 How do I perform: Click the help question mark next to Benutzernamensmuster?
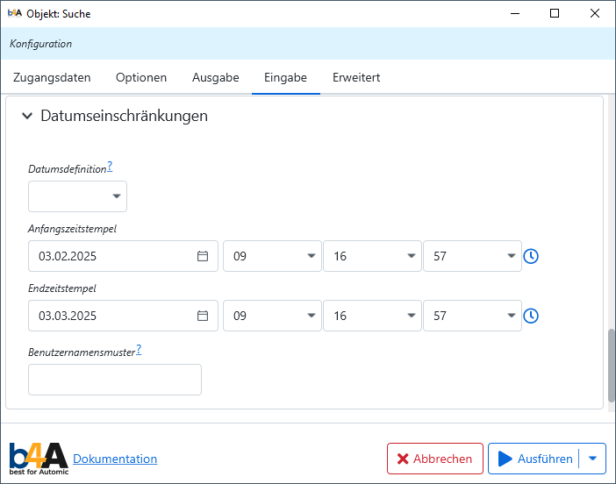pyautogui.click(x=139, y=351)
